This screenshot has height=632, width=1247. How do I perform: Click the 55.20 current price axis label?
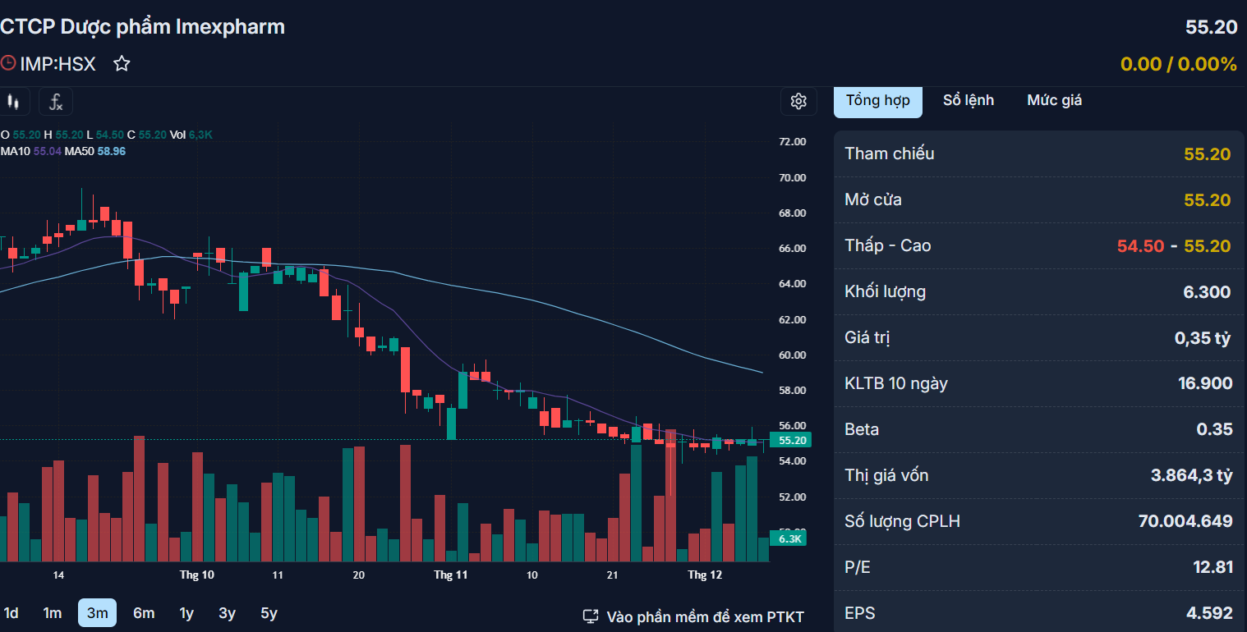791,440
